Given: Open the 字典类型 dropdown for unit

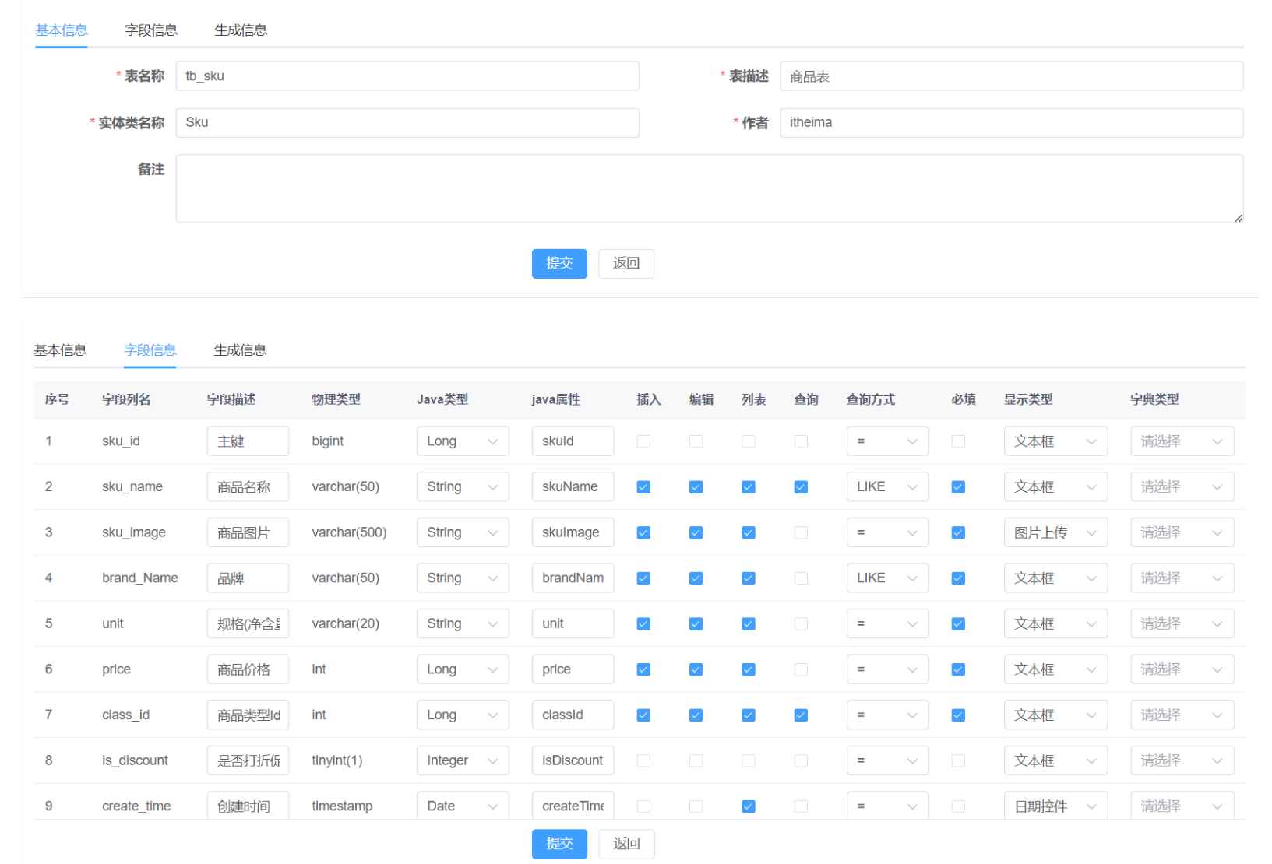Looking at the screenshot, I should pyautogui.click(x=1182, y=623).
